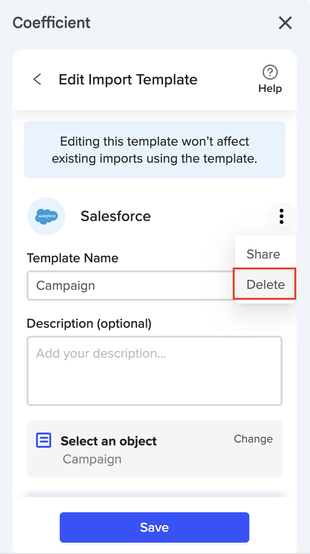The width and height of the screenshot is (310, 554).
Task: Click the Select an object title
Action: (109, 441)
